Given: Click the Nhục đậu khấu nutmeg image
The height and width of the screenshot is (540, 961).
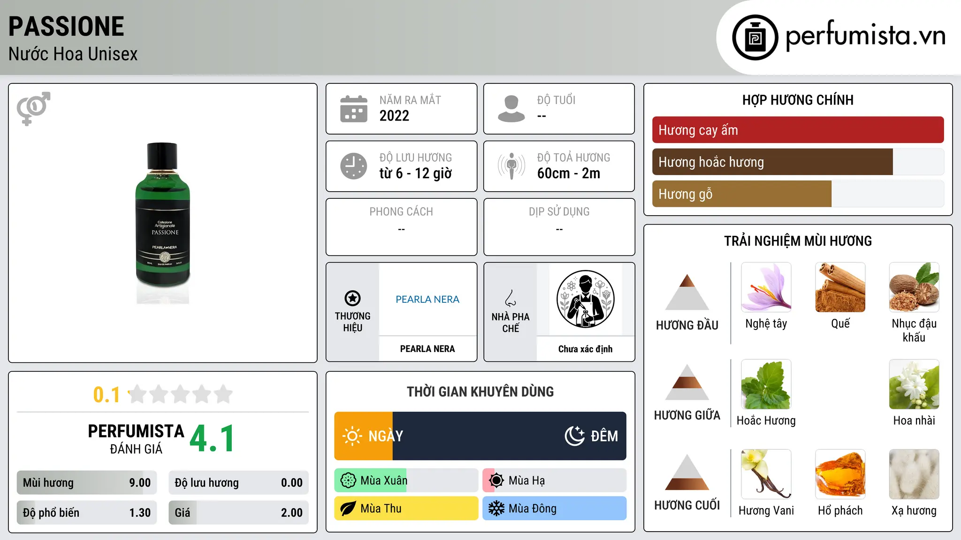Looking at the screenshot, I should [914, 287].
